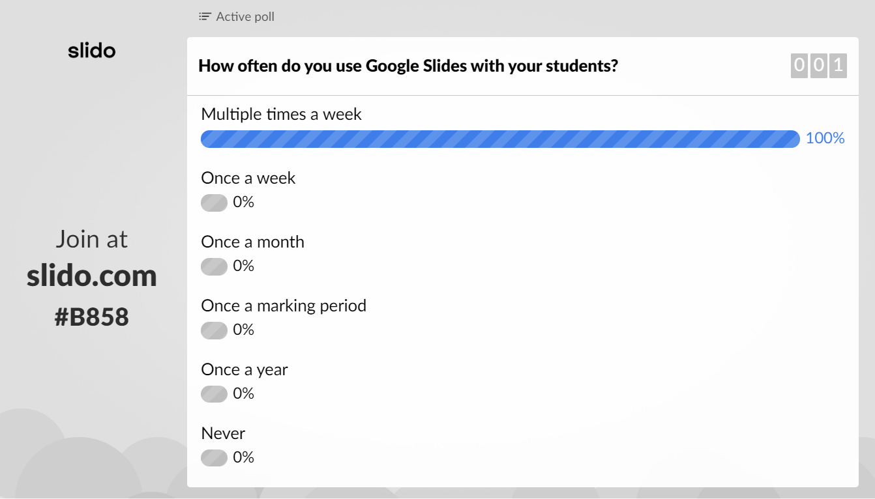Select the 'Once a marking period' option
This screenshot has width=875, height=499.
pyautogui.click(x=284, y=306)
